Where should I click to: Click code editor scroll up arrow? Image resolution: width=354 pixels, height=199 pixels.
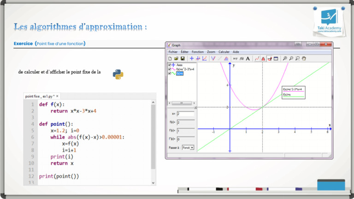[x=153, y=102]
